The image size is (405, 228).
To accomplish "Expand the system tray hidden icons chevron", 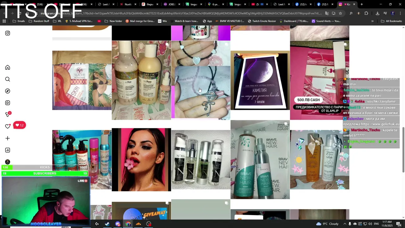I will point(345,224).
